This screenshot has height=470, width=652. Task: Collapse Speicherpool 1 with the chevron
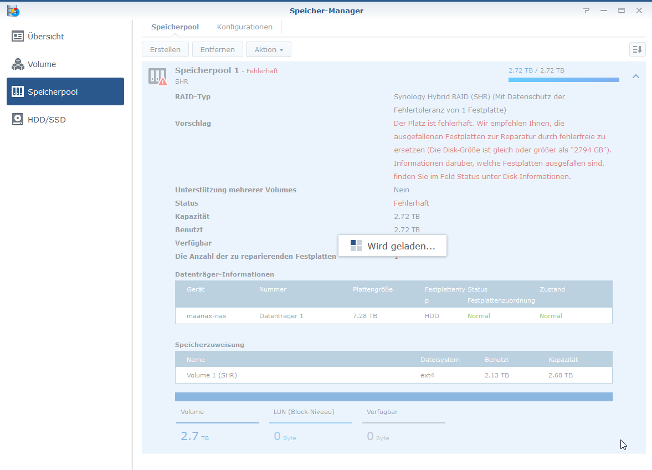tap(636, 76)
